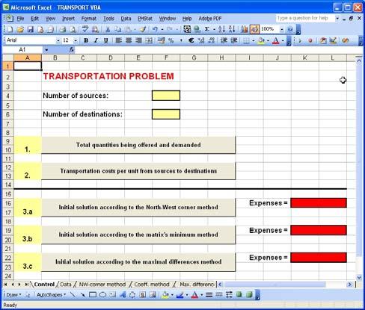
Task: Click the Insert Function fx icon
Action: coord(72,49)
